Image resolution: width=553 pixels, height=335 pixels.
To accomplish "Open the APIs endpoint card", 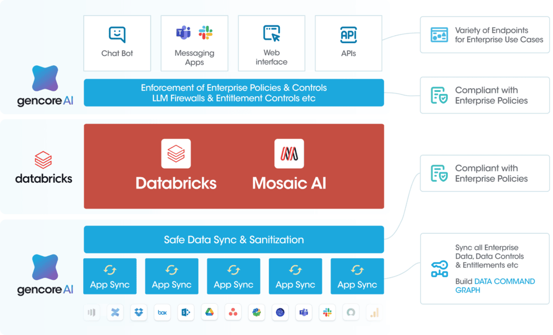I will pos(348,43).
